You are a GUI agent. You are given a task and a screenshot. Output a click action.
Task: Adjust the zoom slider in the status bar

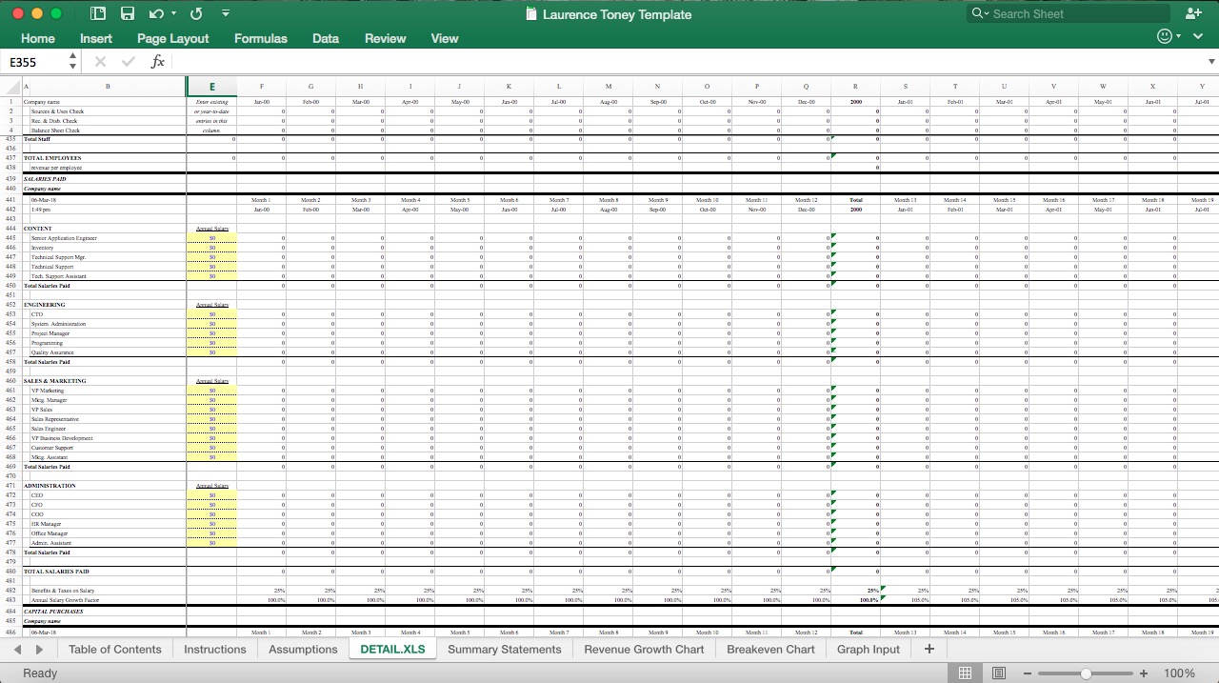point(1085,673)
